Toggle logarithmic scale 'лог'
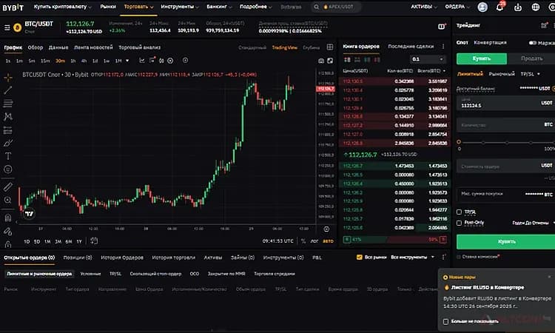The width and height of the screenshot is (555, 333). click(314, 241)
